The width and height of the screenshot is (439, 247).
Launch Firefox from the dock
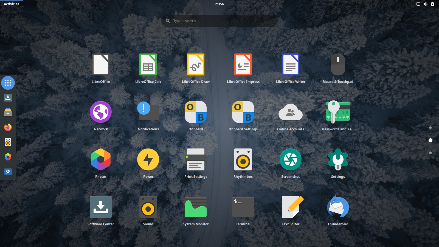coord(8,127)
